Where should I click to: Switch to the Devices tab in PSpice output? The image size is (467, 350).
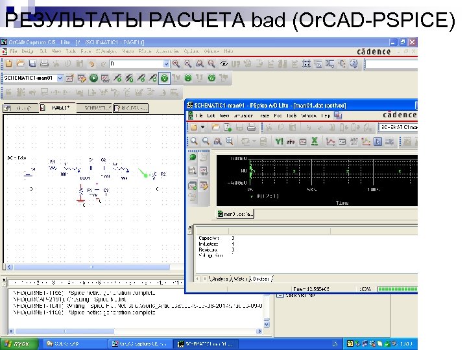tap(261, 279)
